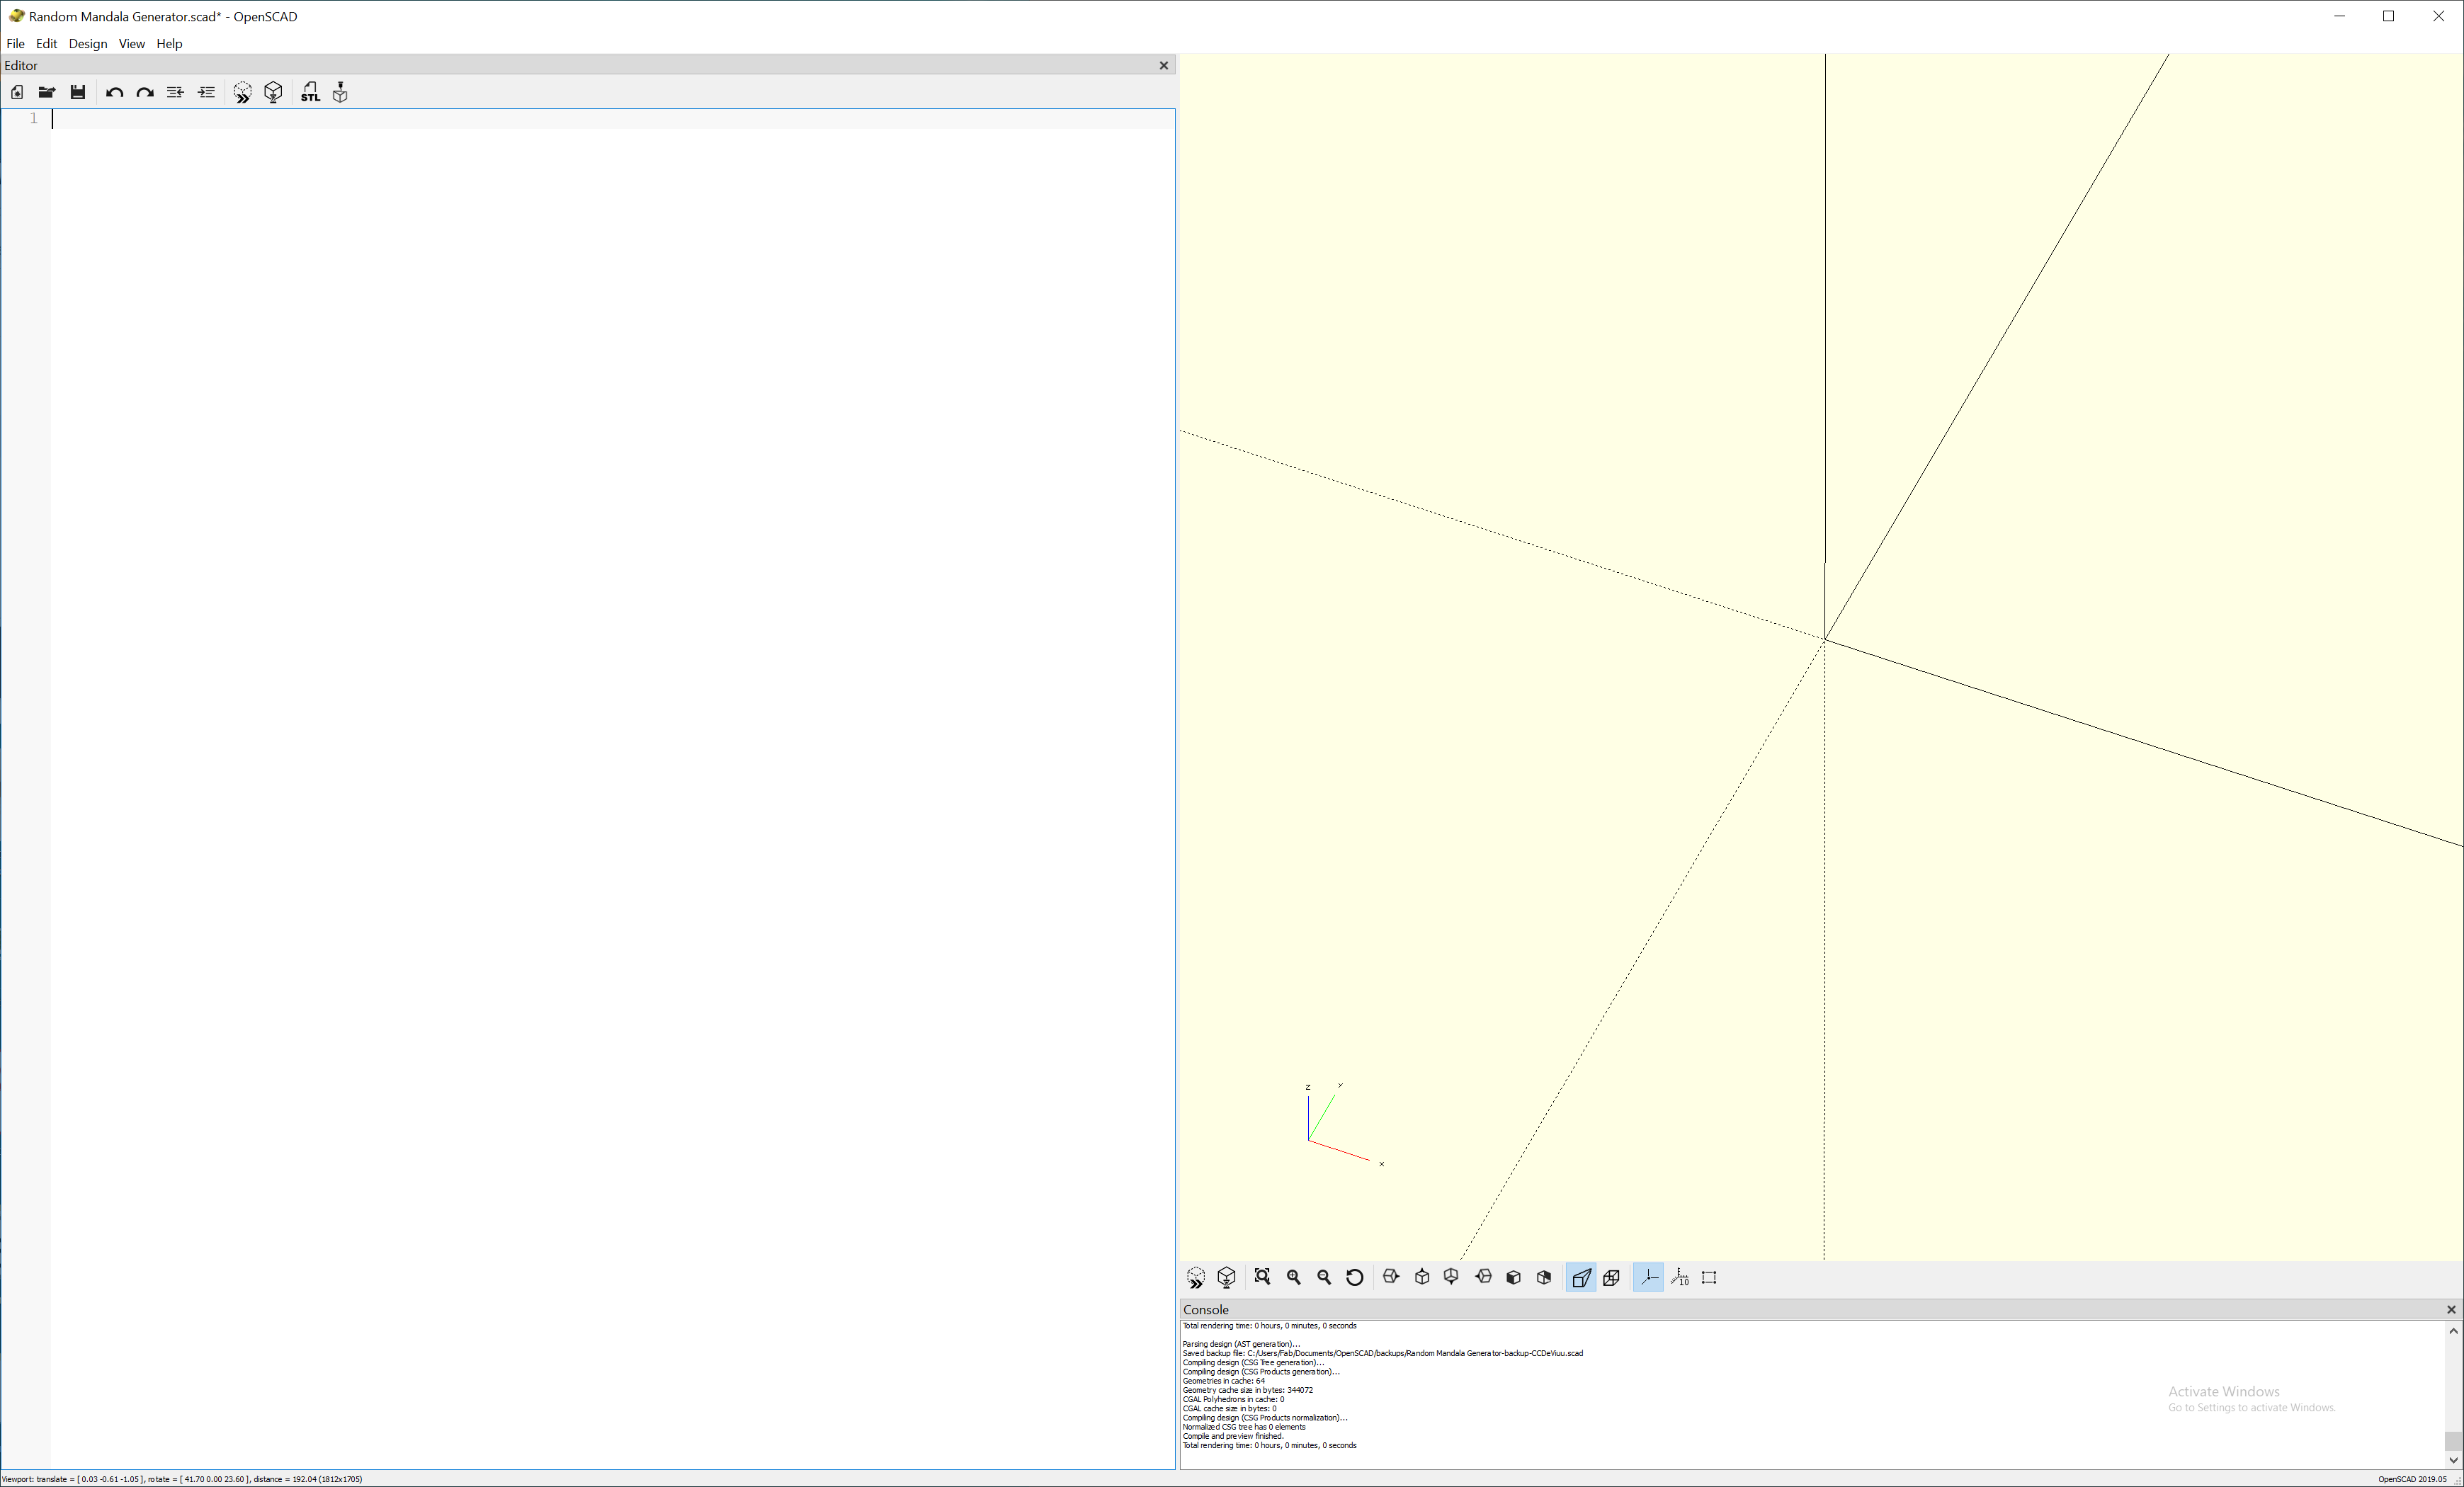2464x1487 pixels.
Task: Click the 'Compile and preview finished.' console line
Action: 1233,1436
